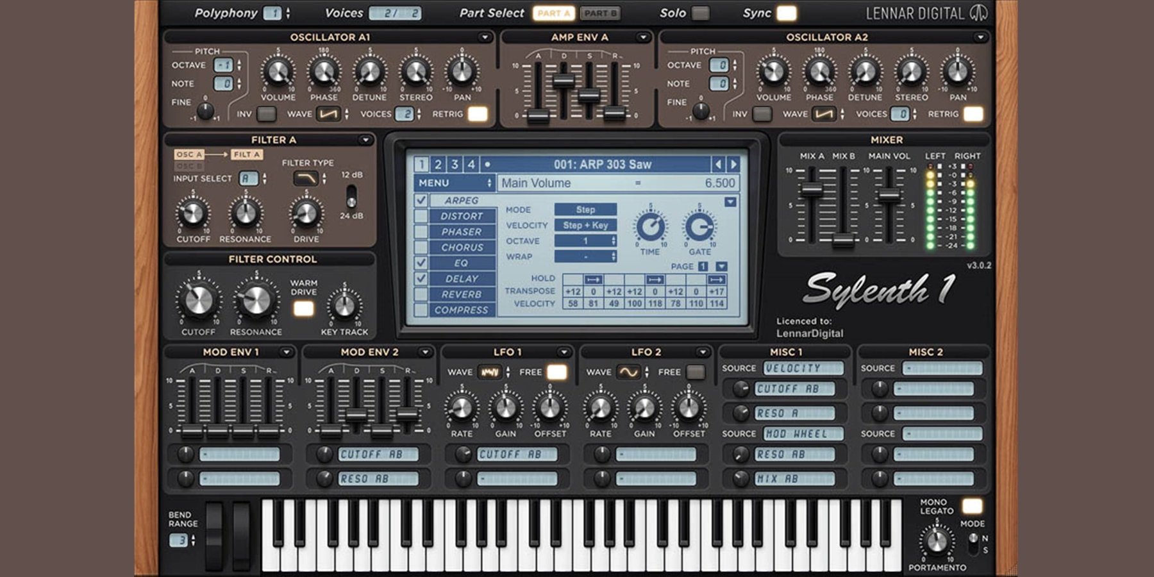Click Oscillator A2 Pan knob
This screenshot has width=1154, height=577.
[x=958, y=71]
